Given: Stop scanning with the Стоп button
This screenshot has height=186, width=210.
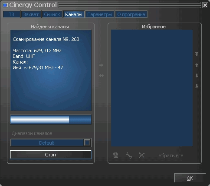Looking at the screenshot, I should pyautogui.click(x=51, y=155).
